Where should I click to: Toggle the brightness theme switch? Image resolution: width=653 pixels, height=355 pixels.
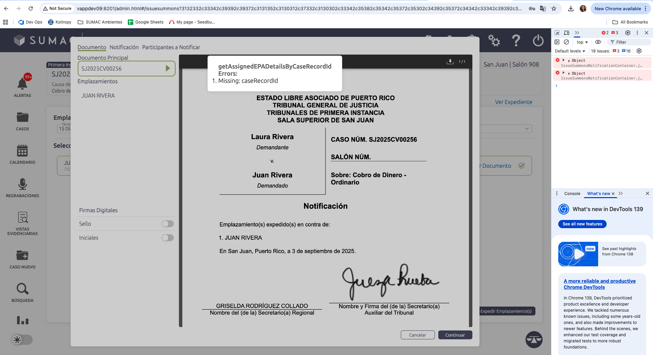point(22,340)
